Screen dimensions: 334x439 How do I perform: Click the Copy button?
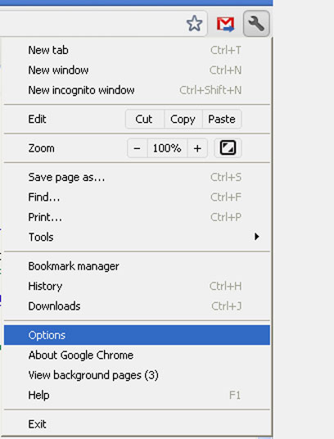coord(183,120)
